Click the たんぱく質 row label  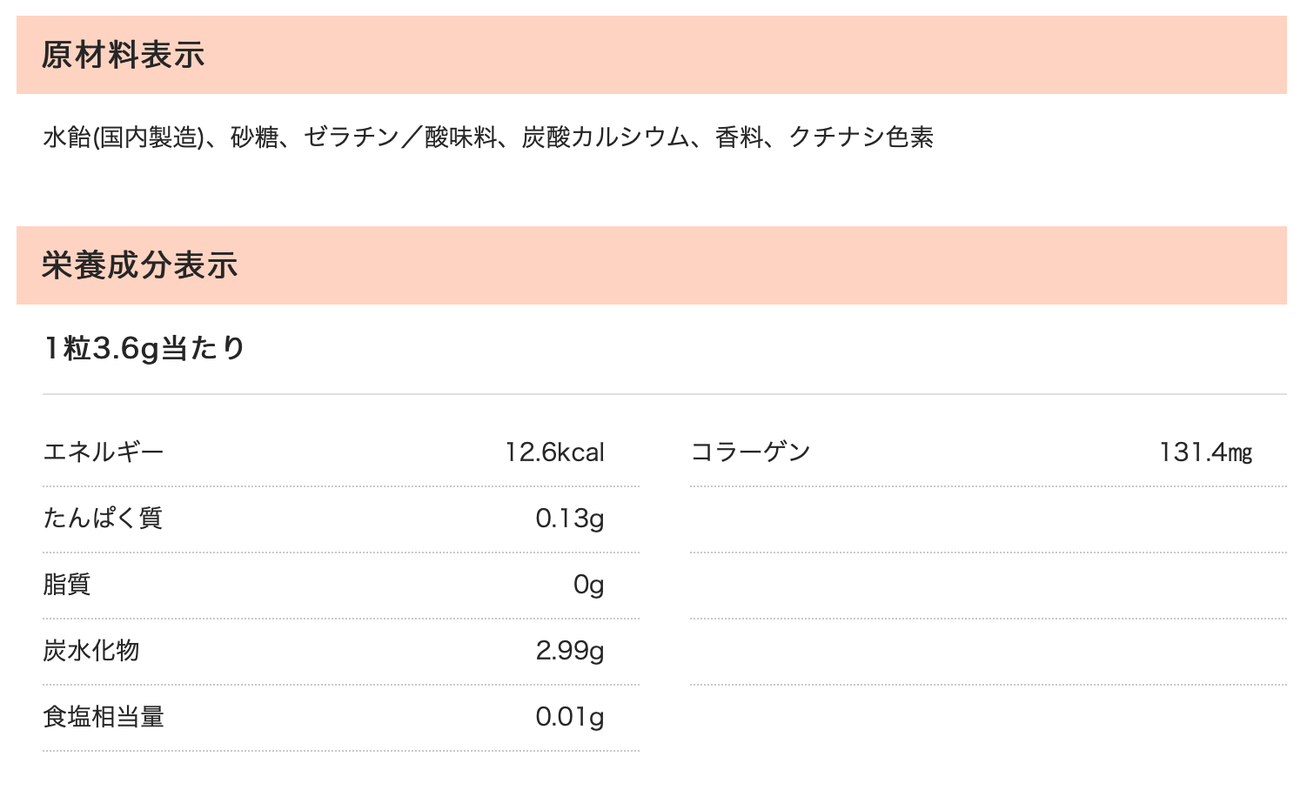click(103, 519)
